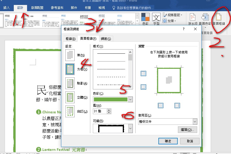The image size is (231, 154).
Task: Click the 確定 OK button
Action: coord(168,141)
